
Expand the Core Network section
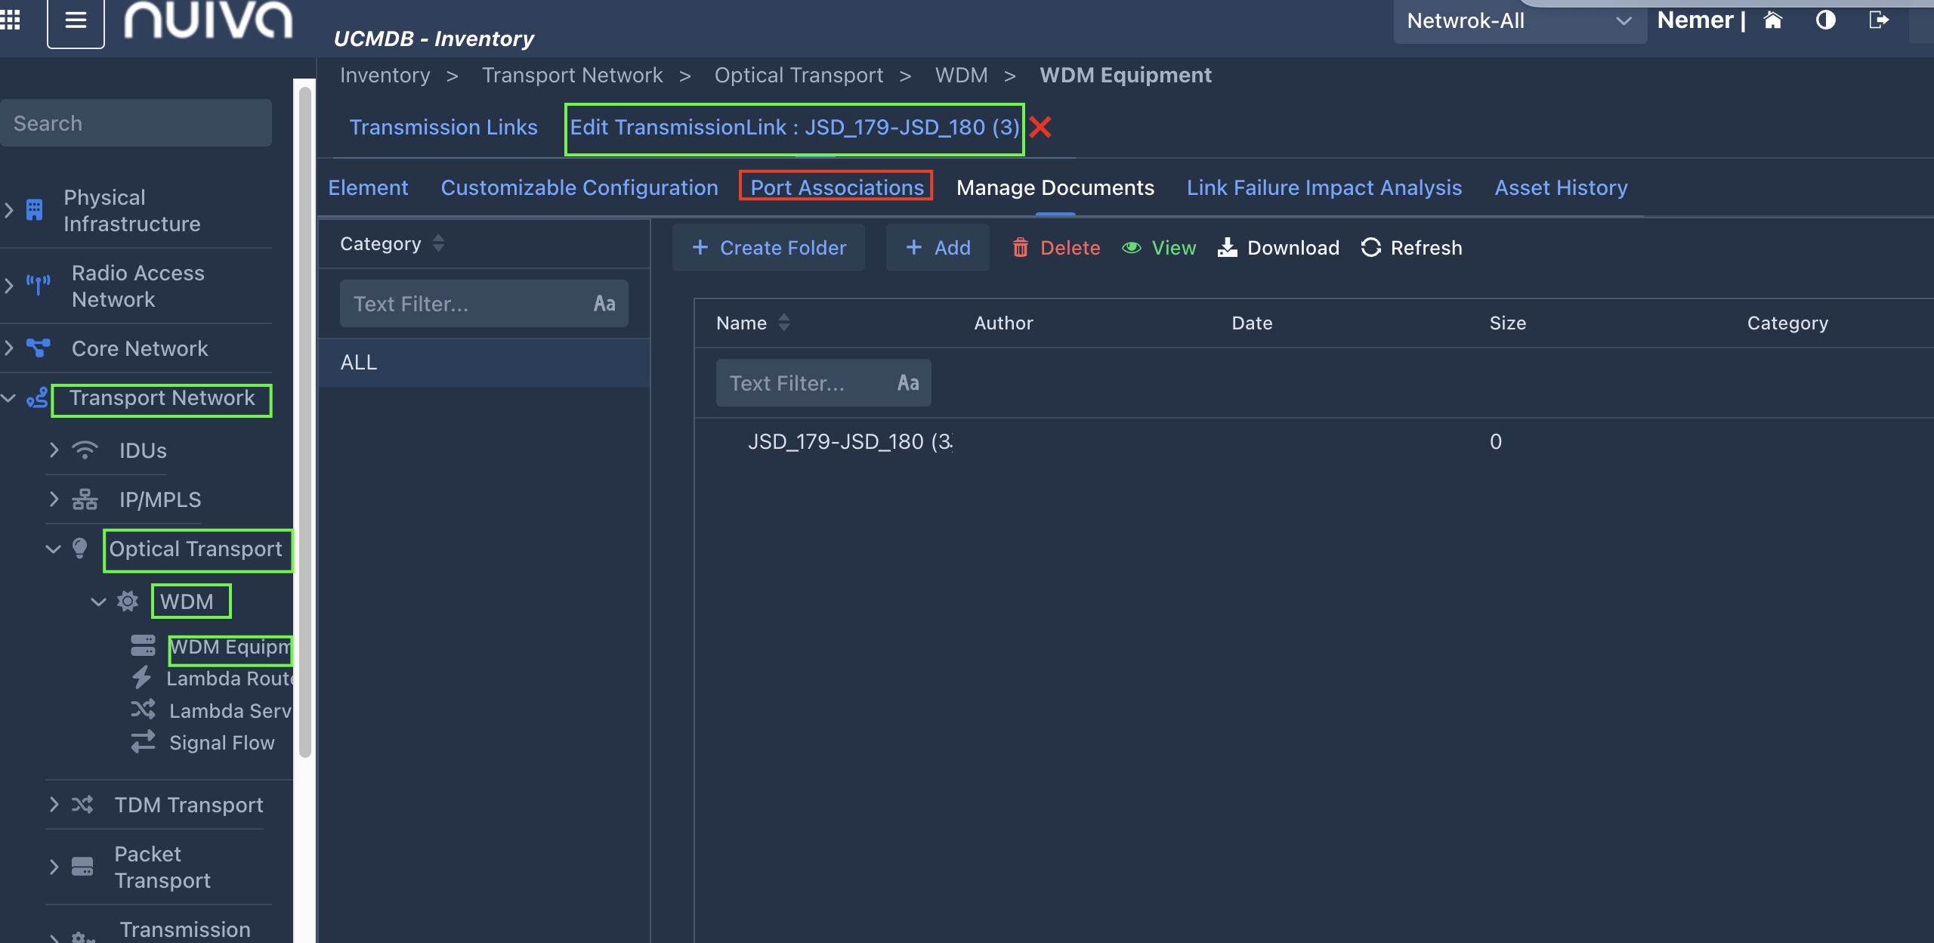pos(9,348)
